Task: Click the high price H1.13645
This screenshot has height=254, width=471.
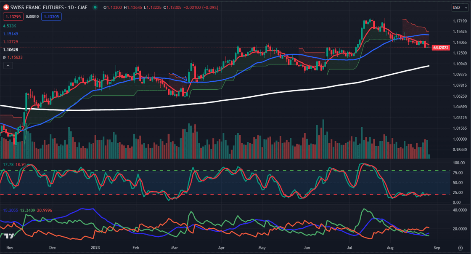Action: click(133, 7)
